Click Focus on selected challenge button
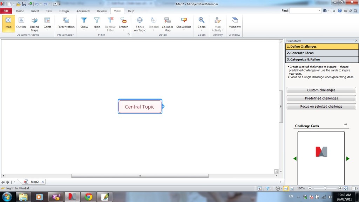This screenshot has width=359, height=202. pyautogui.click(x=321, y=106)
